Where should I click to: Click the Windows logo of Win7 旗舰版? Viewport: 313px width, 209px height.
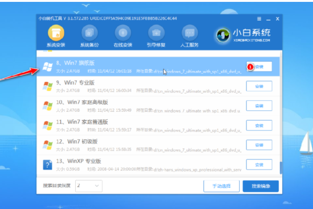pyautogui.click(x=47, y=66)
